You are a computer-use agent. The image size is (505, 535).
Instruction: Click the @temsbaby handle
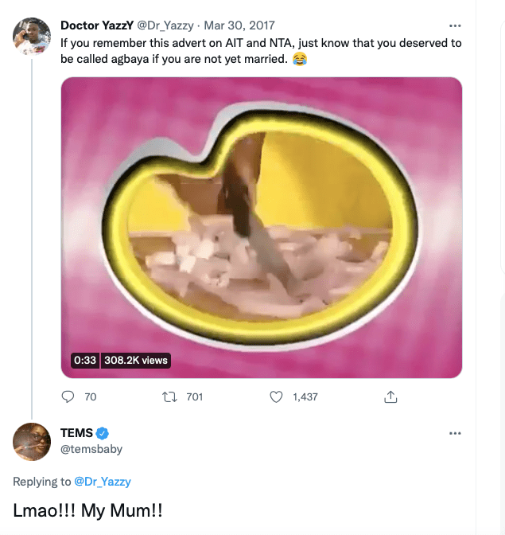[x=91, y=449]
